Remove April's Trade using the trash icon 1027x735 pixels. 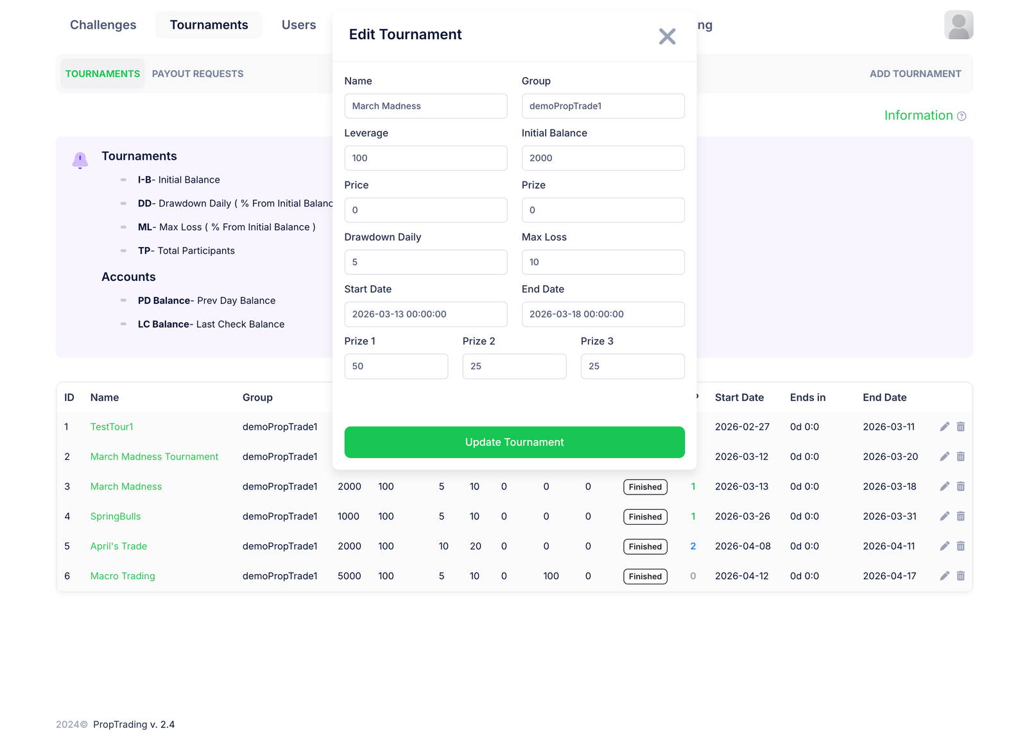click(x=961, y=546)
